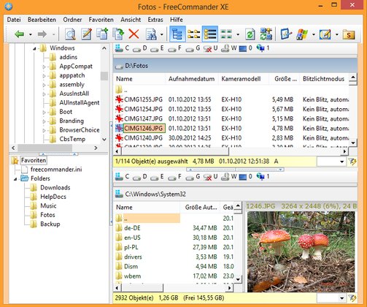Sort by Aufnahmedatum column header
The image size is (367, 307).
192,79
